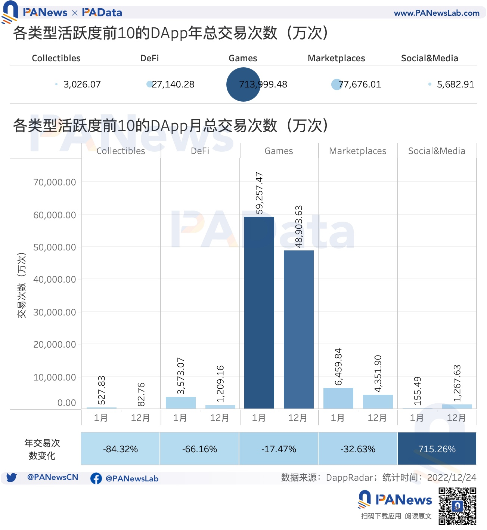Select the Social&Media column header in the chart
Image resolution: width=487 pixels, height=530 pixels.
(437, 151)
